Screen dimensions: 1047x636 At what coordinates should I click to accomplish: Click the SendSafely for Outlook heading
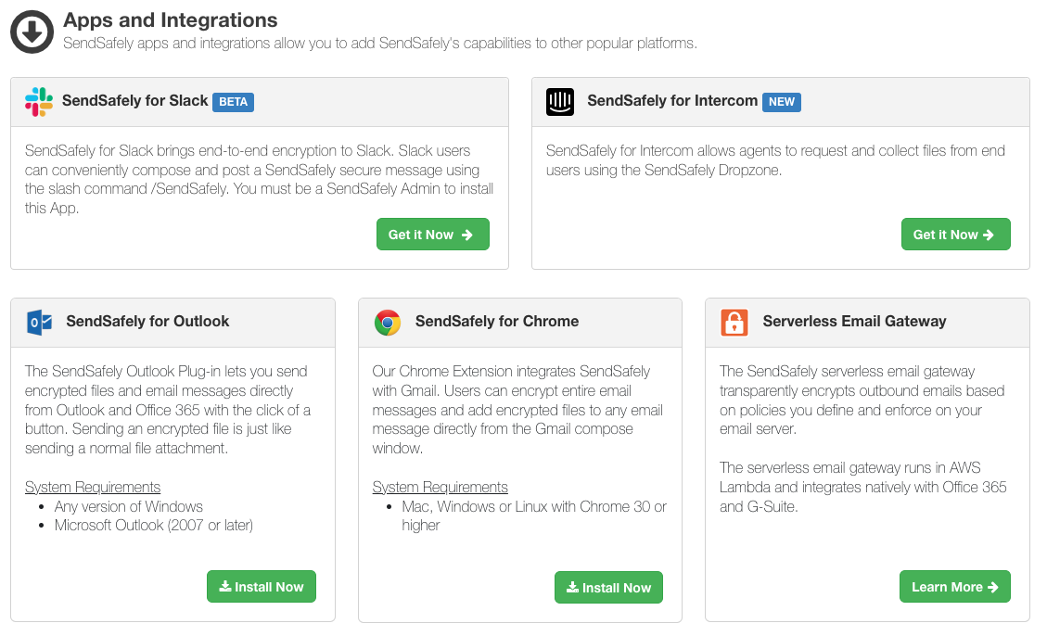point(147,322)
